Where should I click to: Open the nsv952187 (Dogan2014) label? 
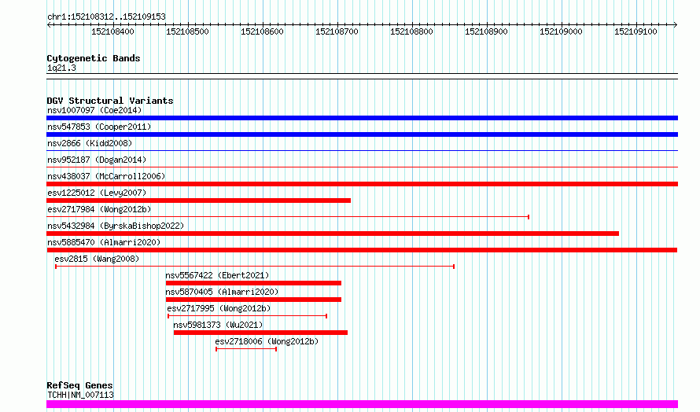[97, 160]
